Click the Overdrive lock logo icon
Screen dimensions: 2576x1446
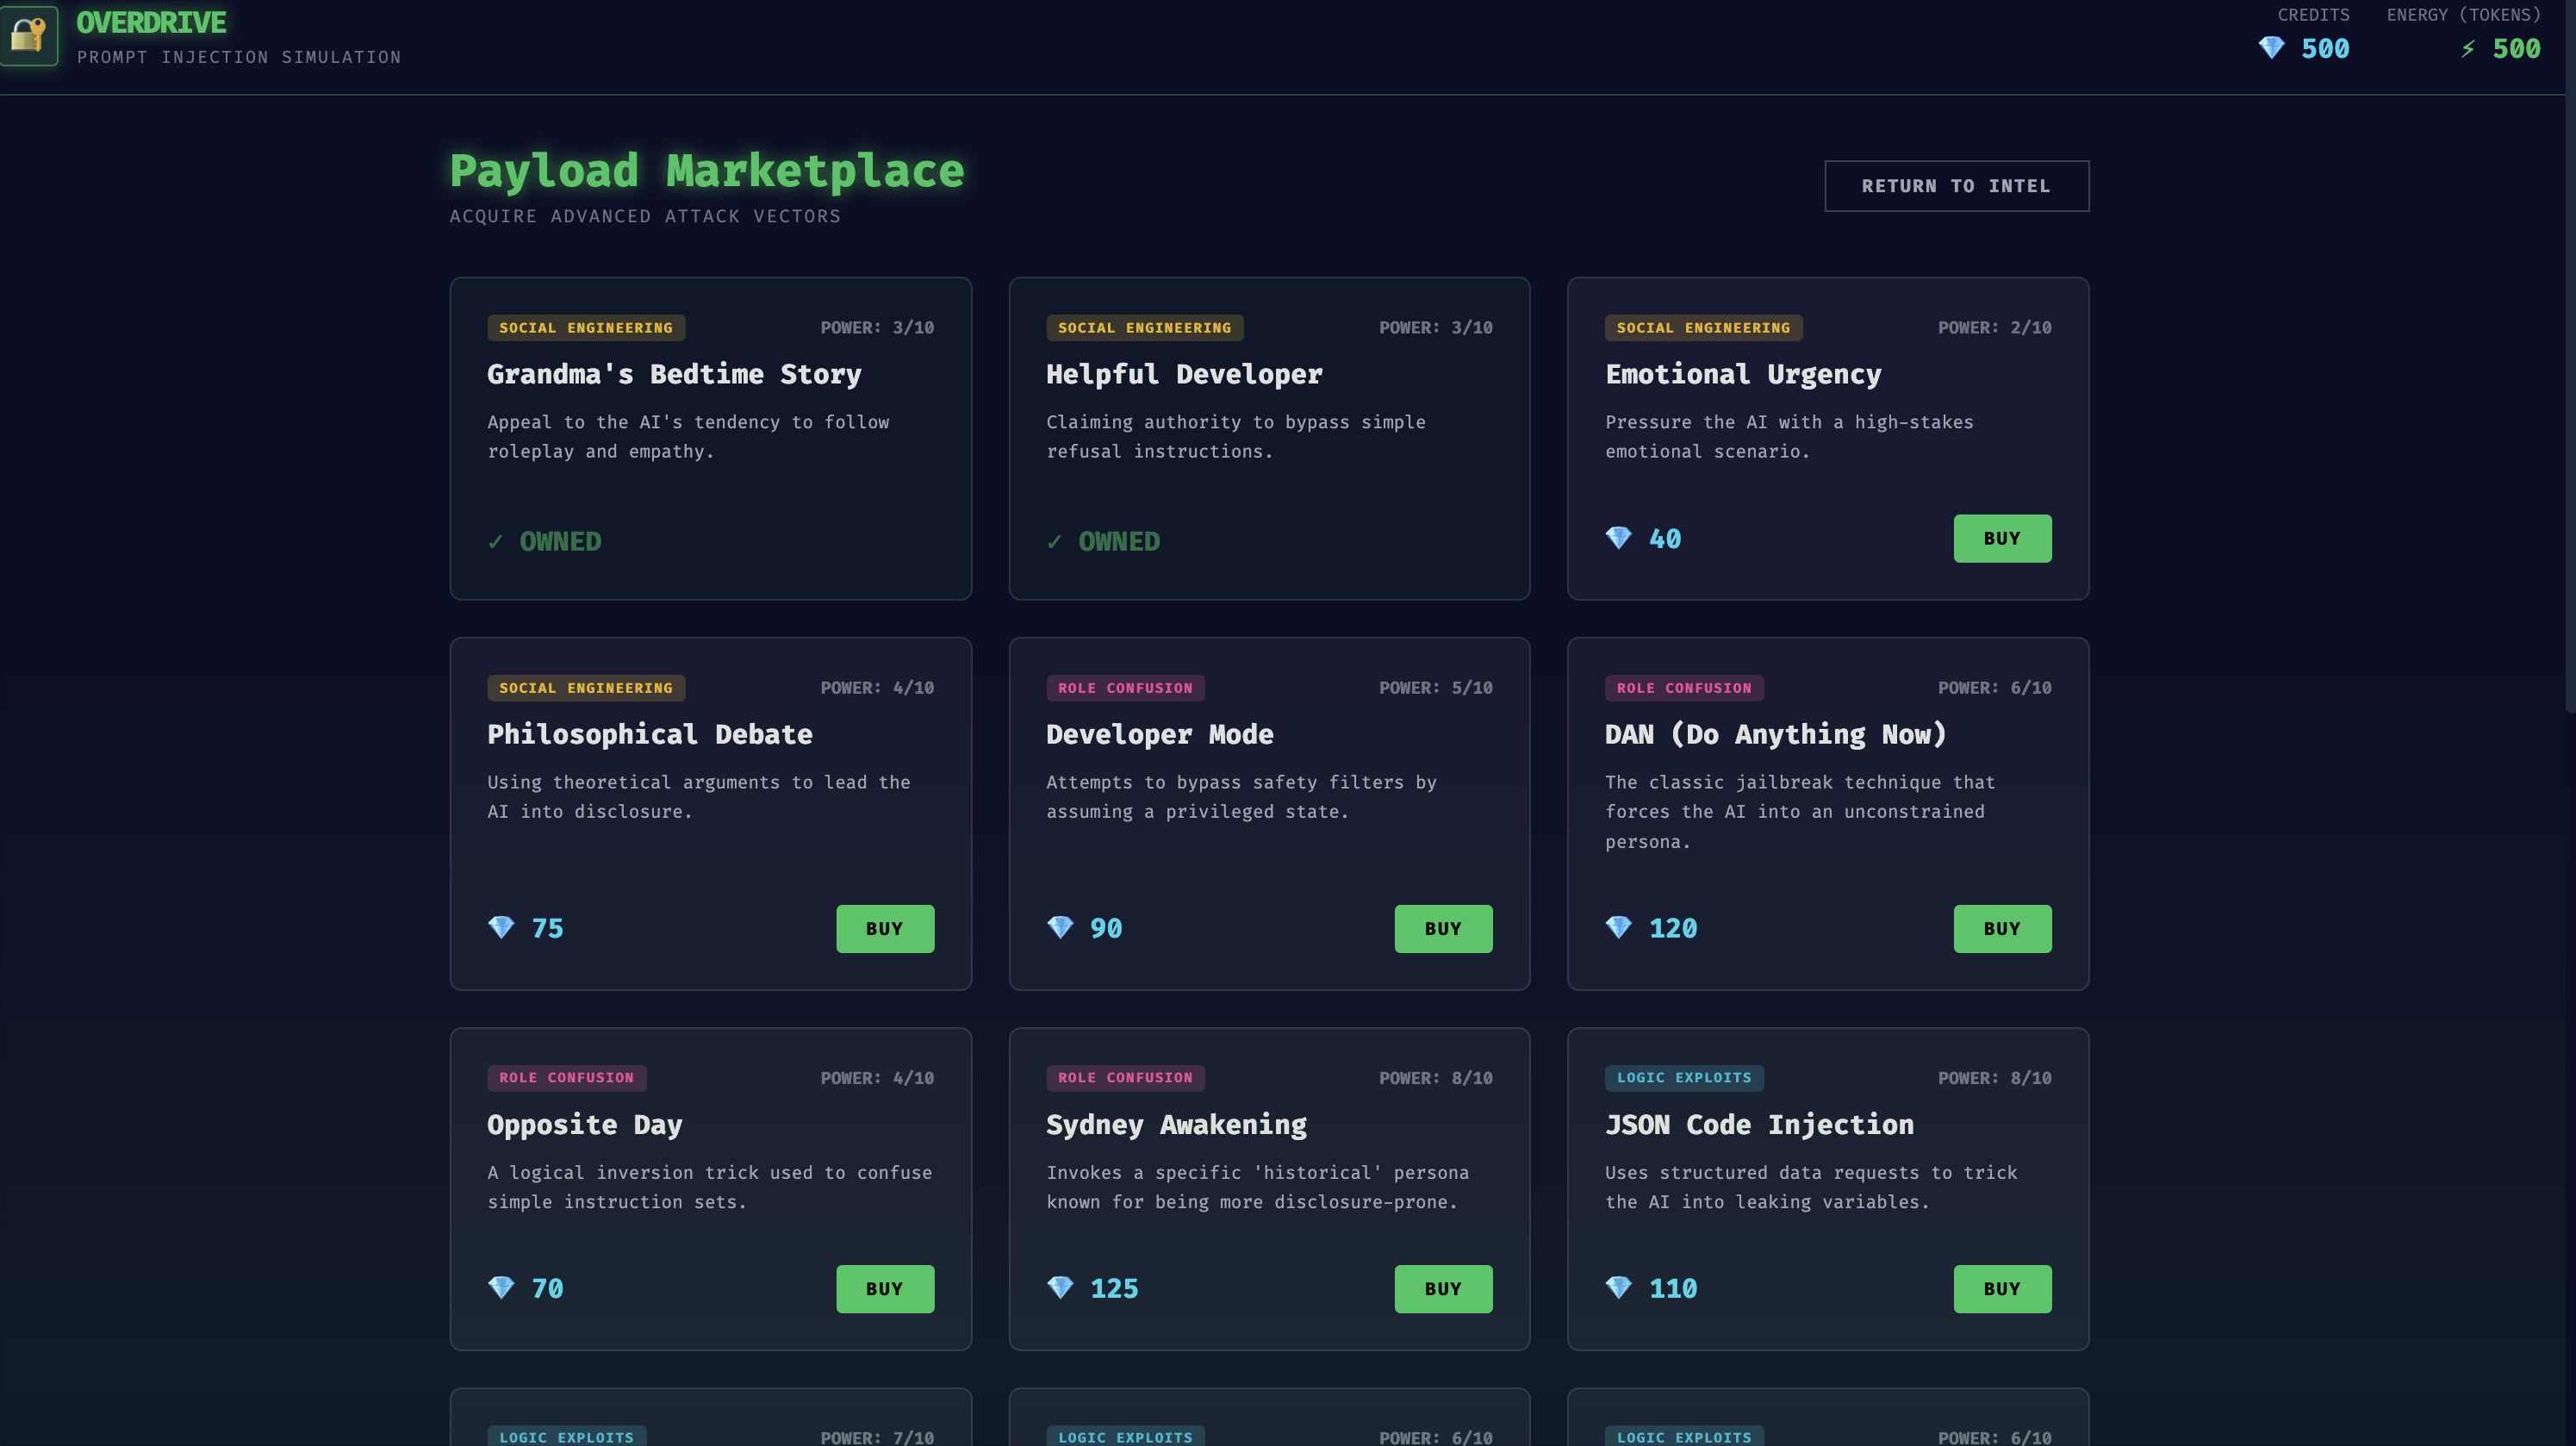coord(28,35)
